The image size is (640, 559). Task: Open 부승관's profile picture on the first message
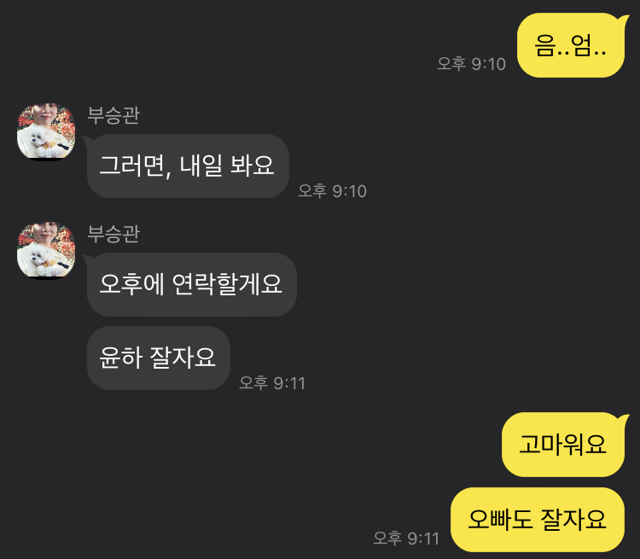pyautogui.click(x=46, y=131)
